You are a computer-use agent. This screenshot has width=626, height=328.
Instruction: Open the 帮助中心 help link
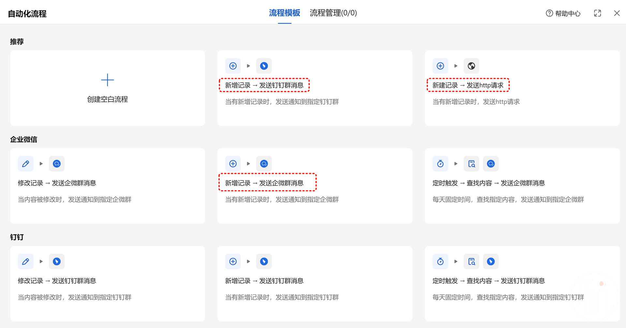[563, 13]
